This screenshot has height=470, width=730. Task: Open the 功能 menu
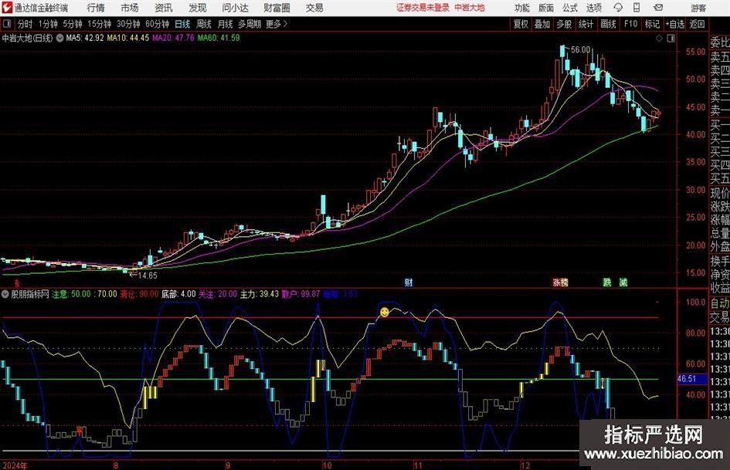click(x=522, y=8)
